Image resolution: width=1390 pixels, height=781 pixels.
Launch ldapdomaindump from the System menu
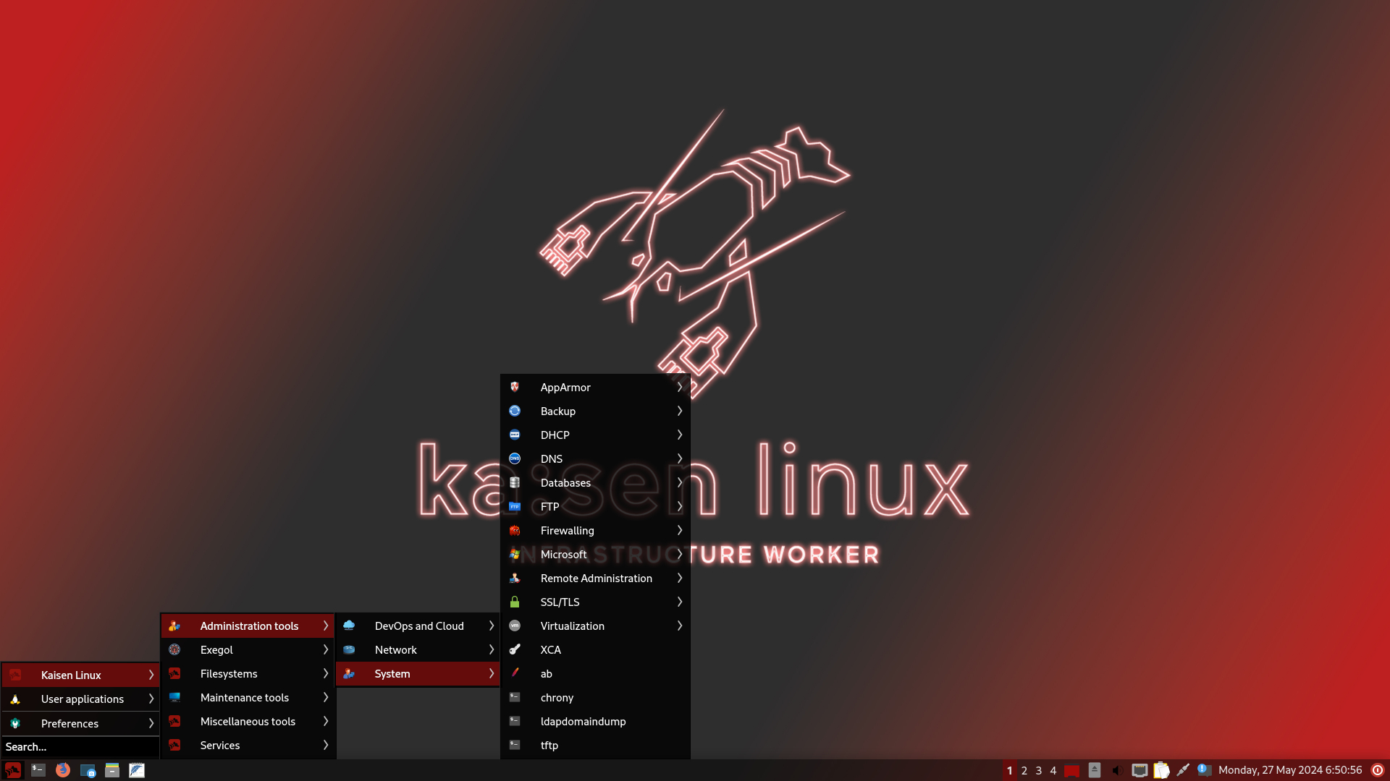pos(595,721)
